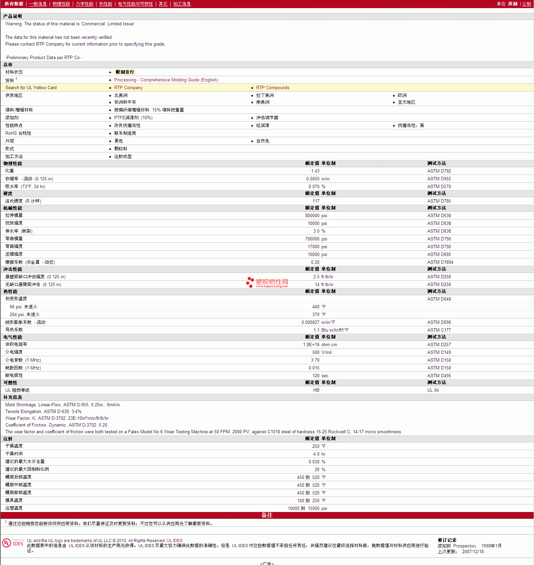Click ASTM D792 test method for 比重
534x565 pixels.
439,171
